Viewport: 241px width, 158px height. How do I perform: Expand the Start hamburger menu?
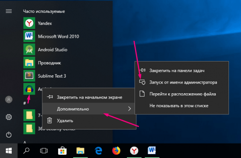pyautogui.click(x=9, y=11)
